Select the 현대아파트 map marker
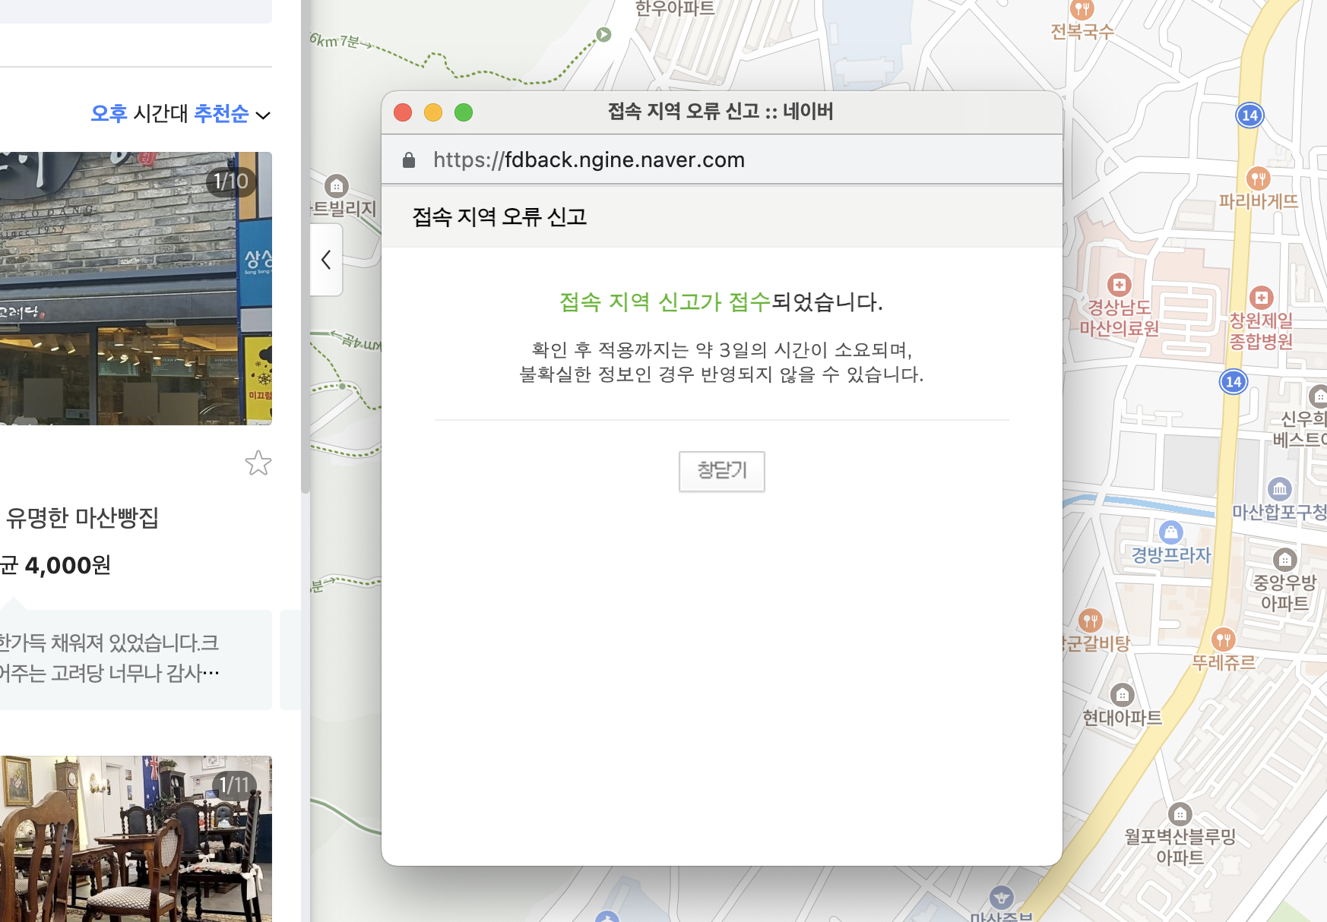 point(1123,695)
